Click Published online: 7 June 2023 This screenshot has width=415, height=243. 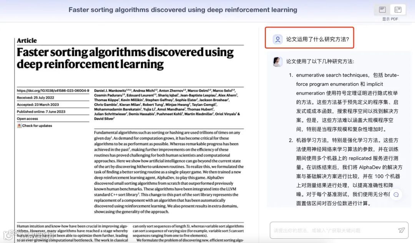(x=41, y=112)
